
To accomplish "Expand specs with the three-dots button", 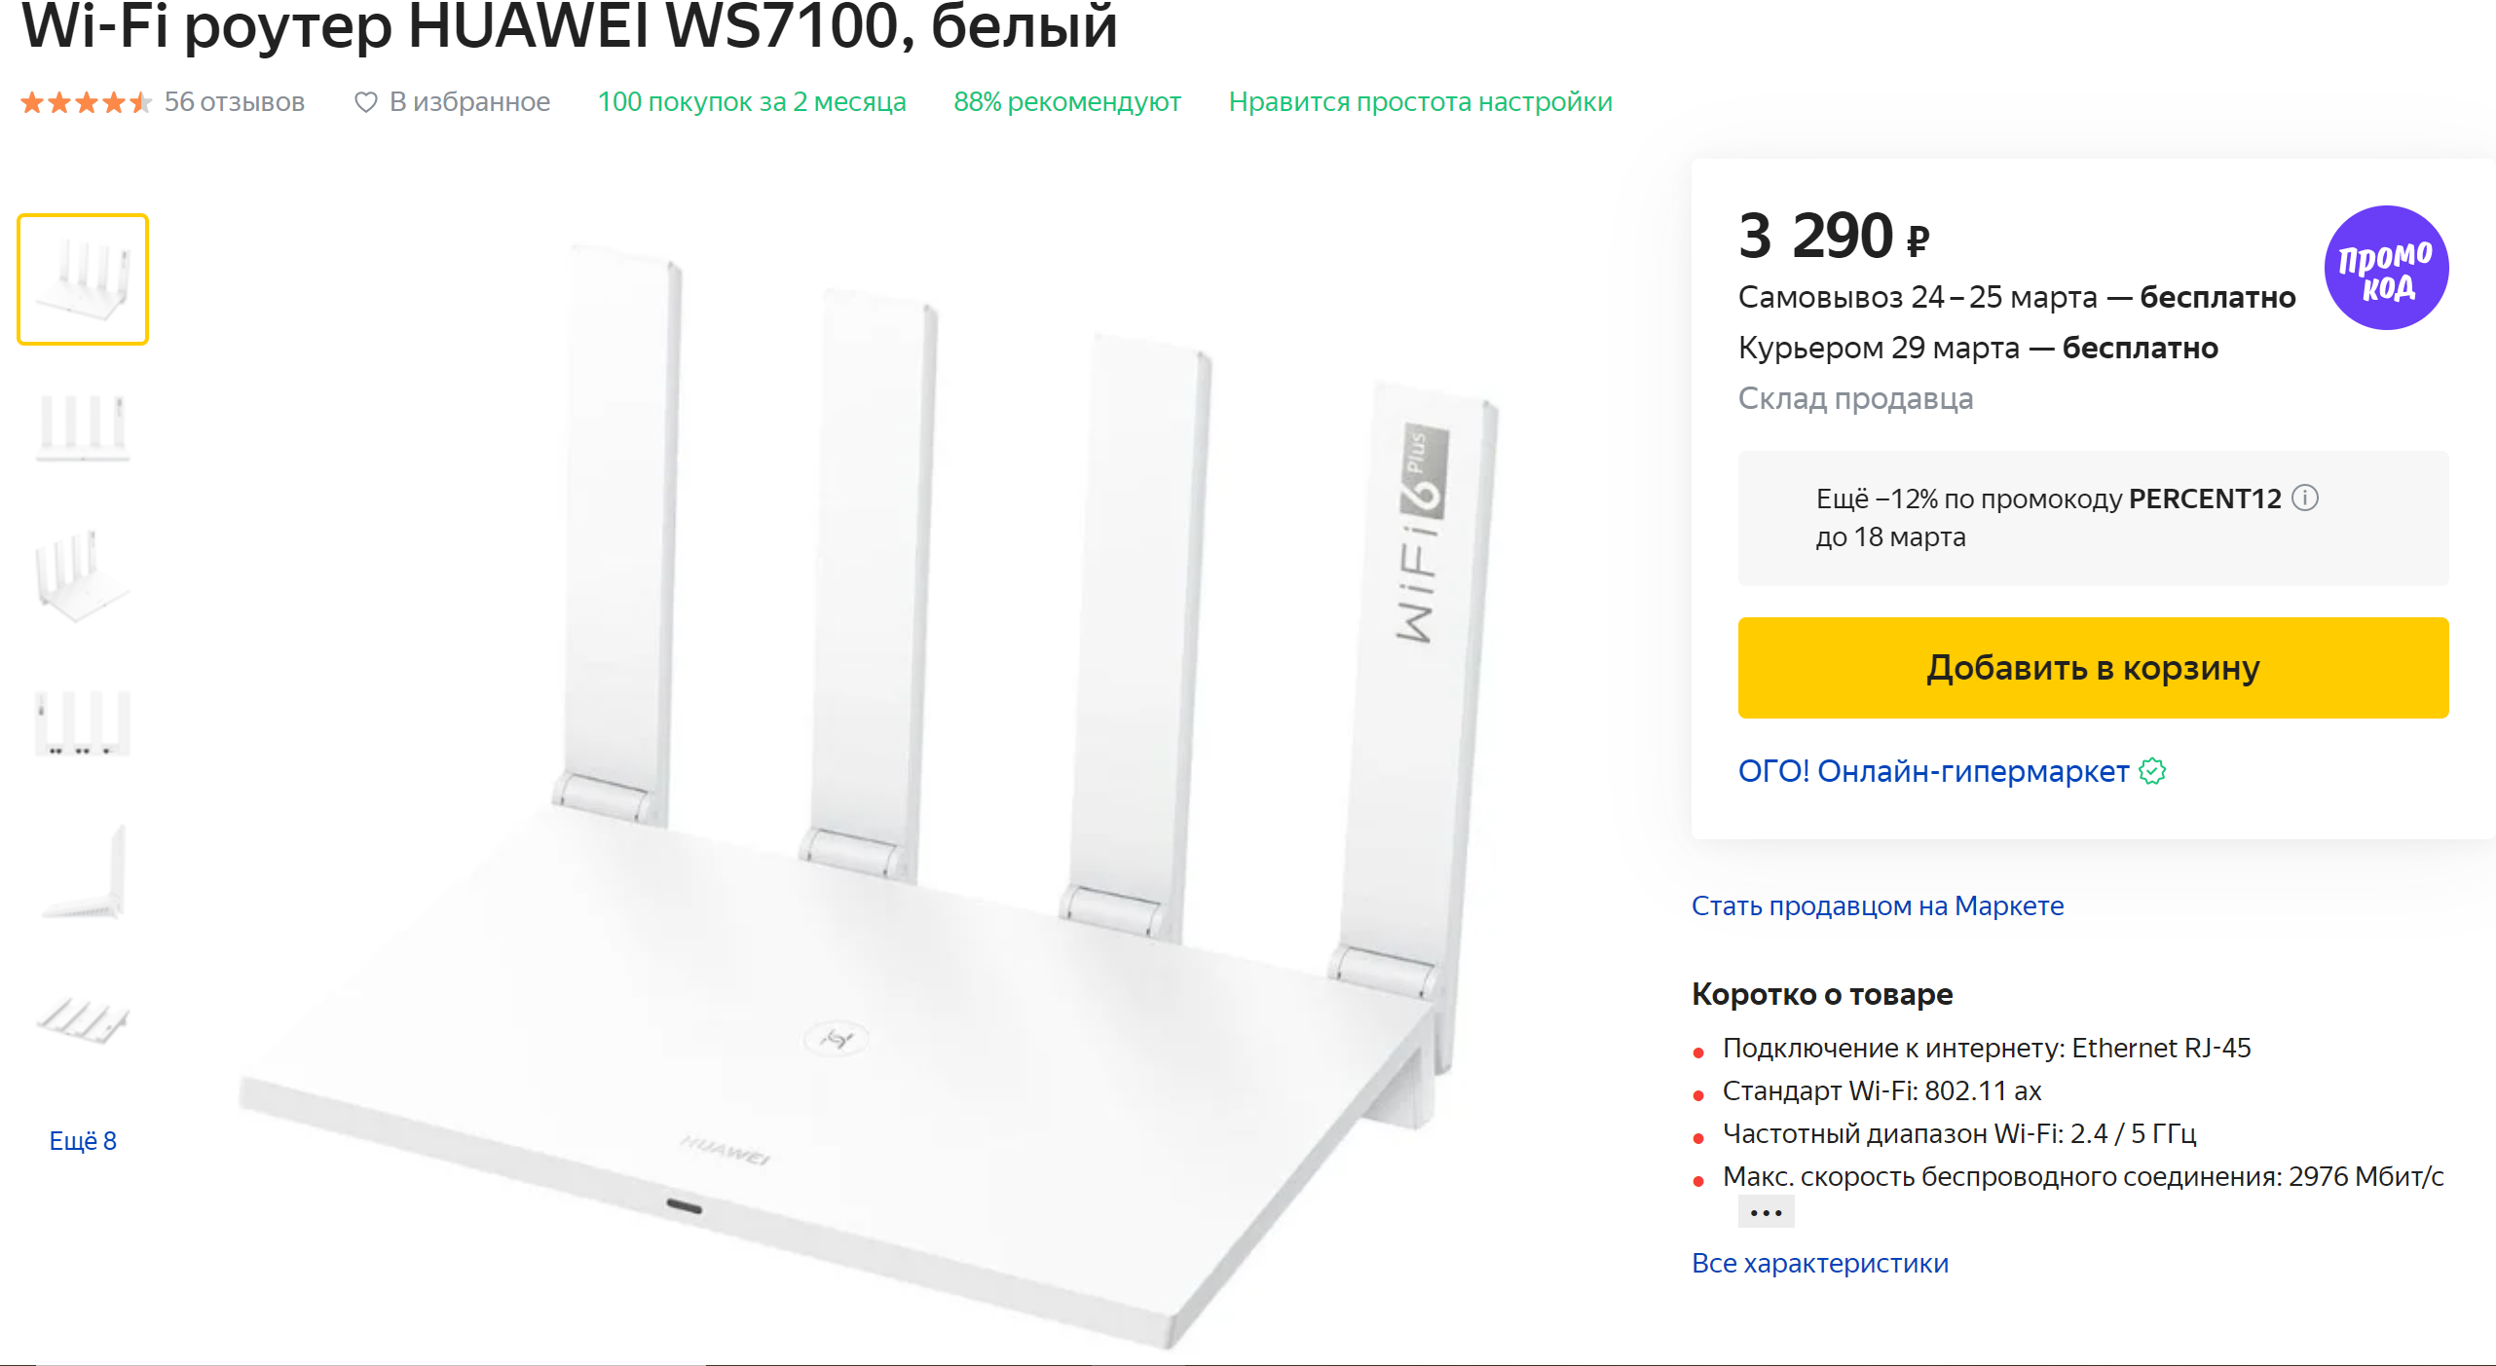I will [1765, 1212].
